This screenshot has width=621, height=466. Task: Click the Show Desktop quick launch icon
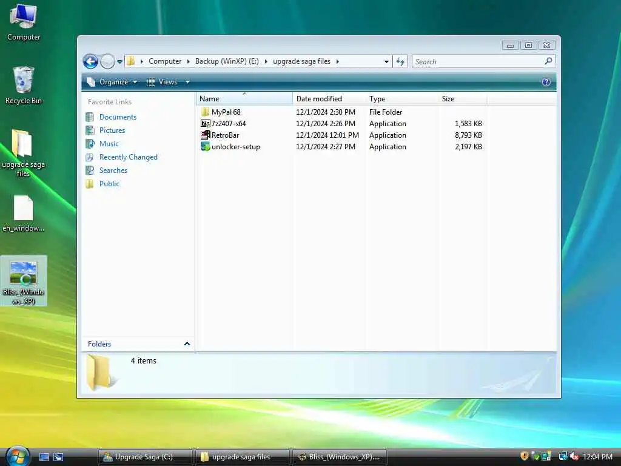point(44,457)
